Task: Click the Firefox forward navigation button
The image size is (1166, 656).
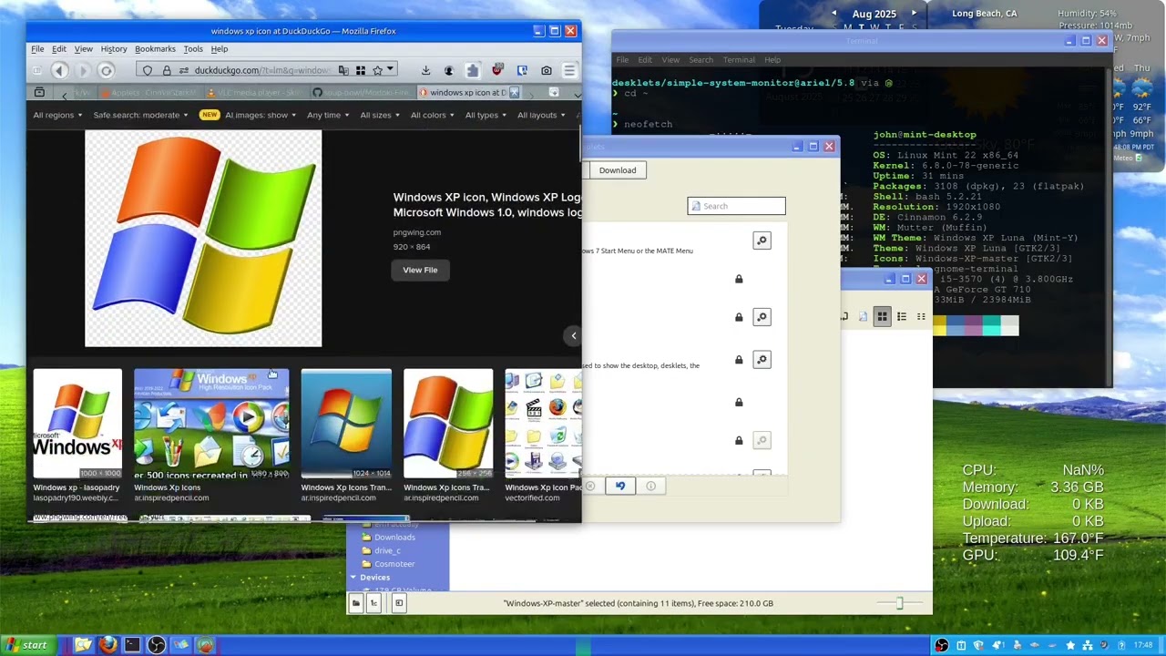Action: [83, 70]
